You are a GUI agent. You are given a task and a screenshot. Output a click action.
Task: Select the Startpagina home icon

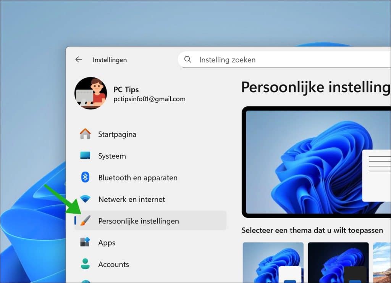[85, 134]
